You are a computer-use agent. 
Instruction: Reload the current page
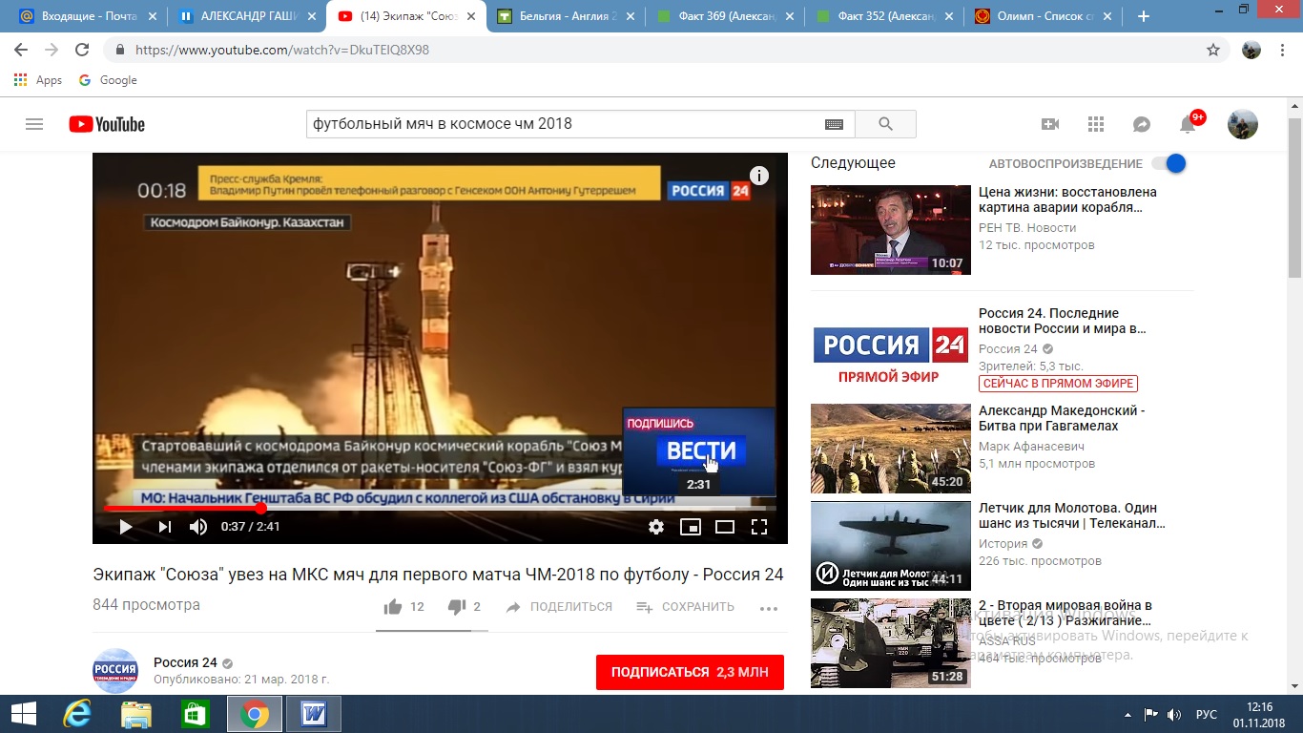tap(82, 50)
